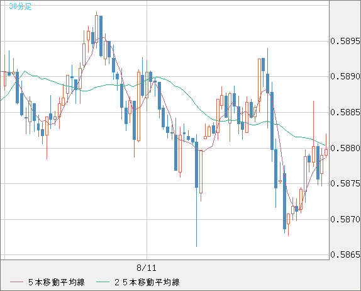Click the 0.5885 price axis label
Image resolution: width=361 pixels, height=291 pixels.
pyautogui.click(x=345, y=113)
